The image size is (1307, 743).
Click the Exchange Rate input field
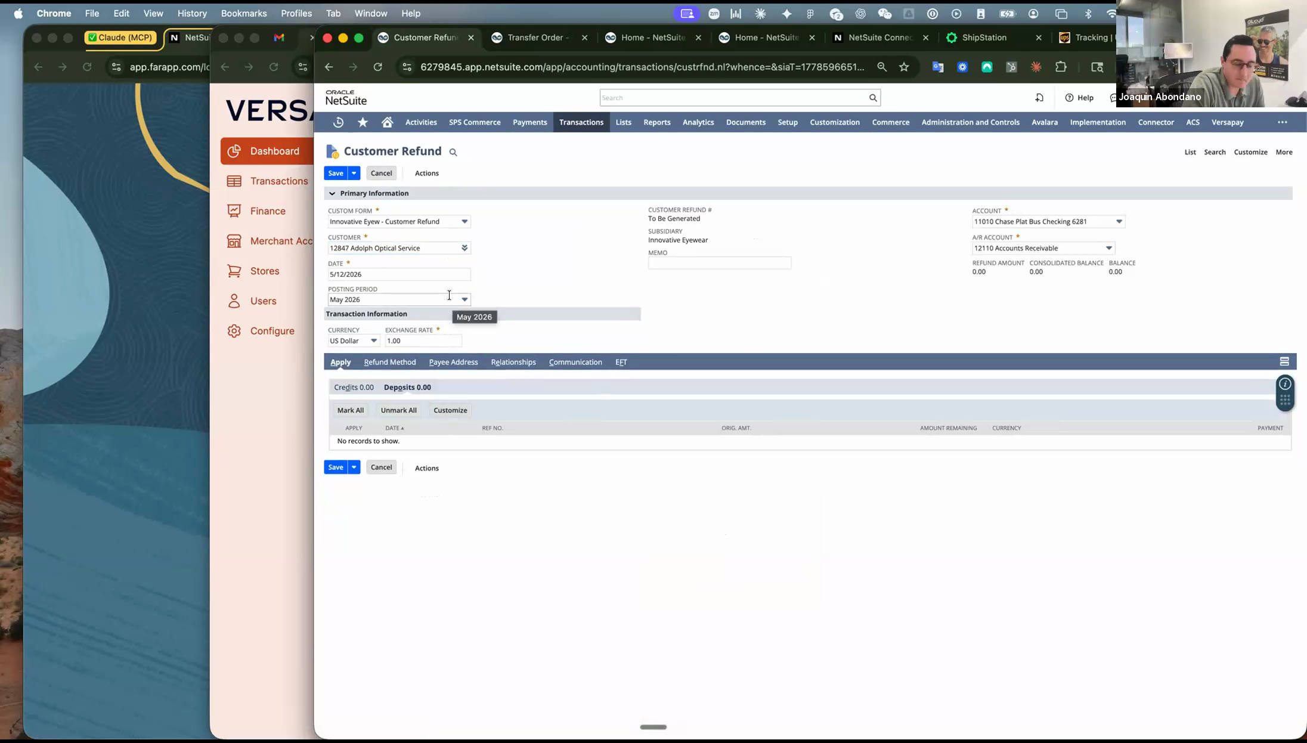423,341
